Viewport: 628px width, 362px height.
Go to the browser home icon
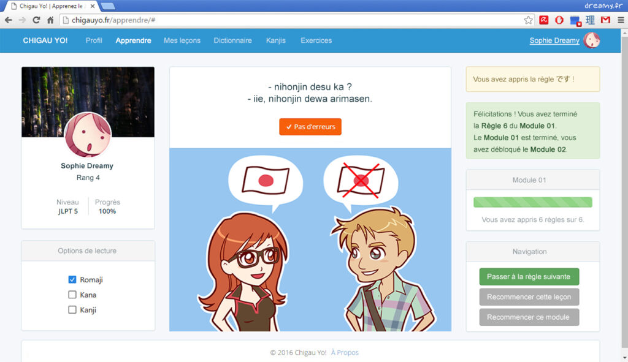(50, 20)
